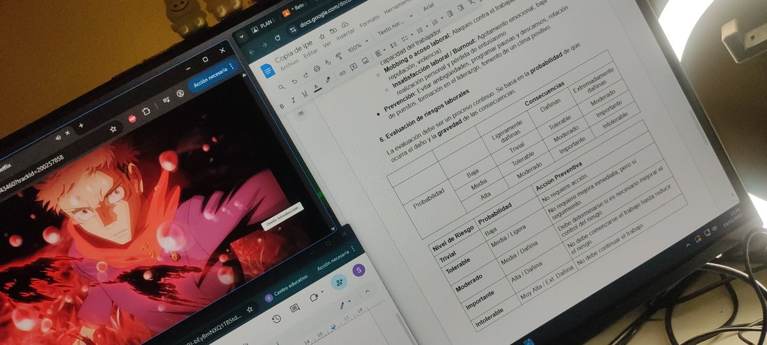Screen dimensions: 767x345
Task: Open the Insertar menu
Action: [345, 34]
